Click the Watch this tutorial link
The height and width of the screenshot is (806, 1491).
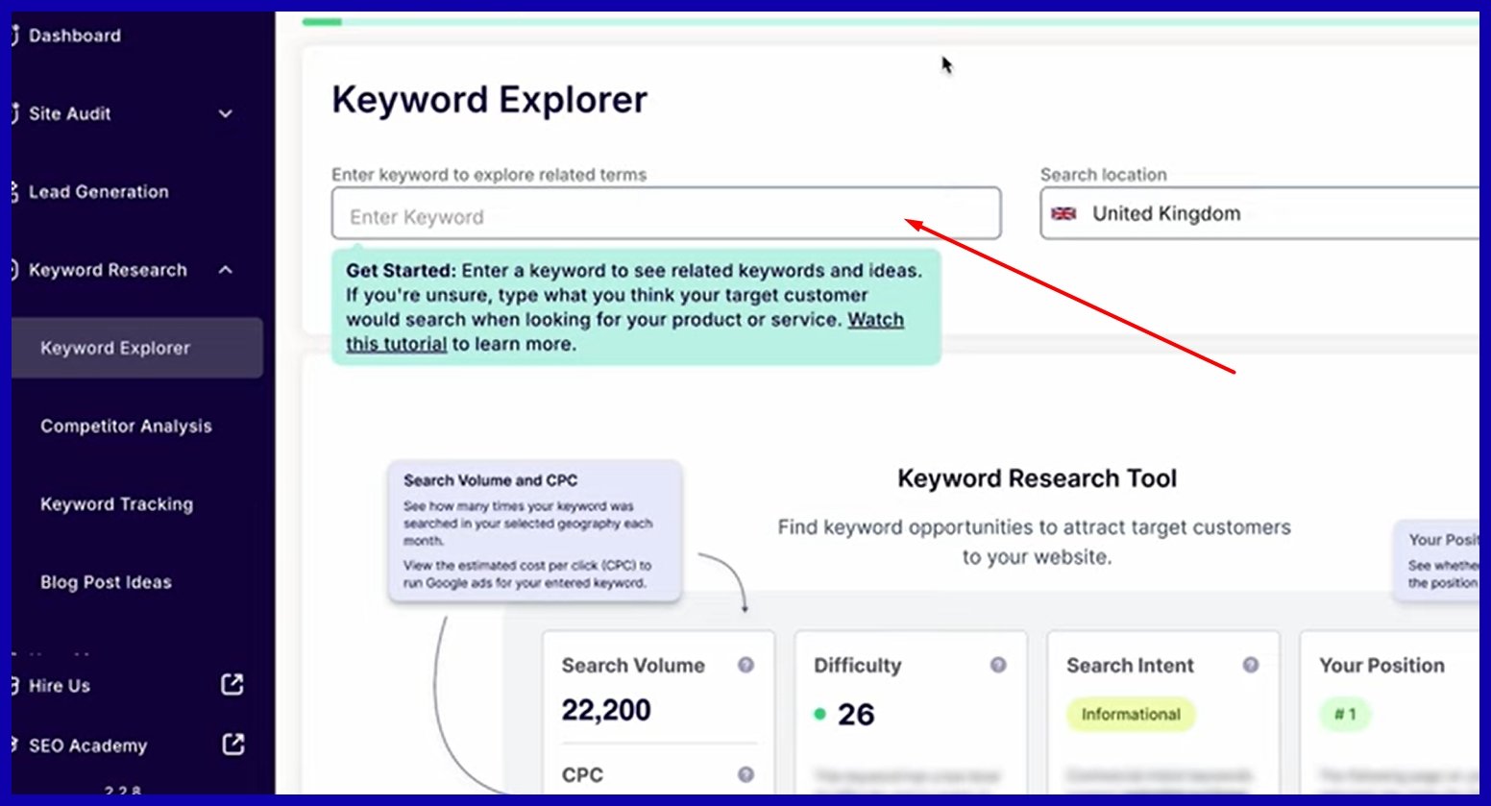click(874, 321)
